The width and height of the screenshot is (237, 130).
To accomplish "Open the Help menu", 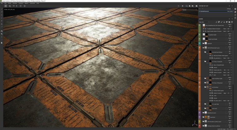I will (x=38, y=3).
